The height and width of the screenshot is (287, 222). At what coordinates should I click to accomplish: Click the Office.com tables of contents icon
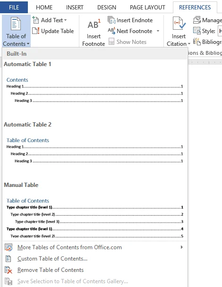[x=9, y=247]
